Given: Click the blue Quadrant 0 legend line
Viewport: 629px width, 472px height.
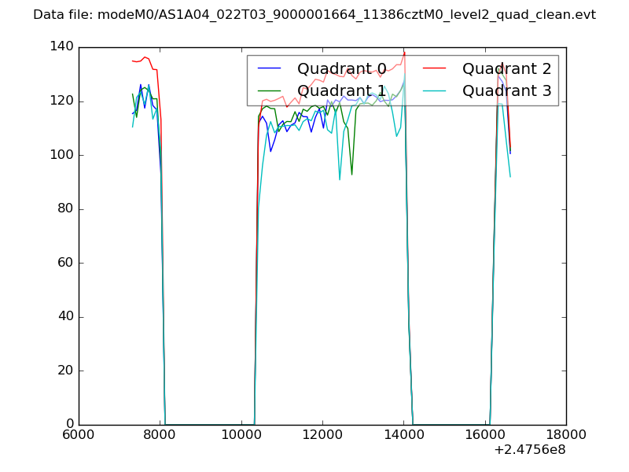Looking at the screenshot, I should pos(270,68).
